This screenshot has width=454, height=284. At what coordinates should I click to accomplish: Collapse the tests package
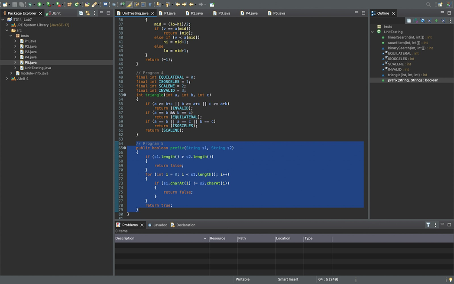11,35
